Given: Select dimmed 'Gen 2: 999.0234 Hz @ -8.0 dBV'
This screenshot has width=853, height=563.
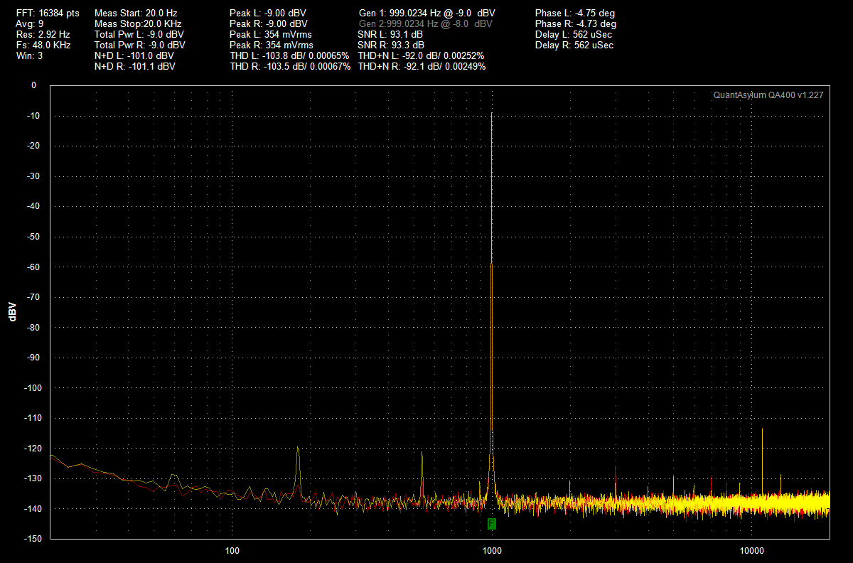Looking at the screenshot, I should coord(425,24).
